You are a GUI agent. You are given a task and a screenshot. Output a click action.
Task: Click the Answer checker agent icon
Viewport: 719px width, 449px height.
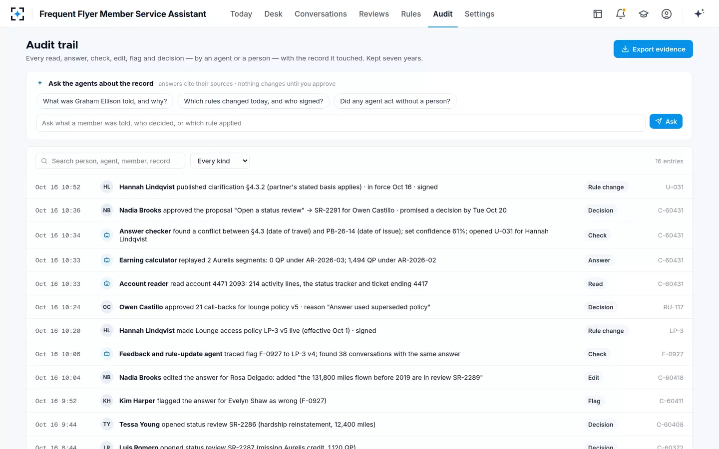click(107, 235)
